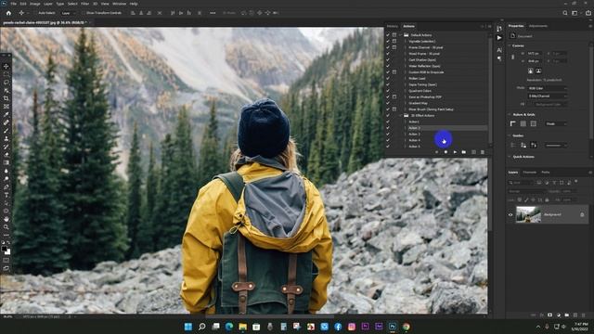
Task: Collapse the Canvas section in Properties
Action: pos(510,45)
